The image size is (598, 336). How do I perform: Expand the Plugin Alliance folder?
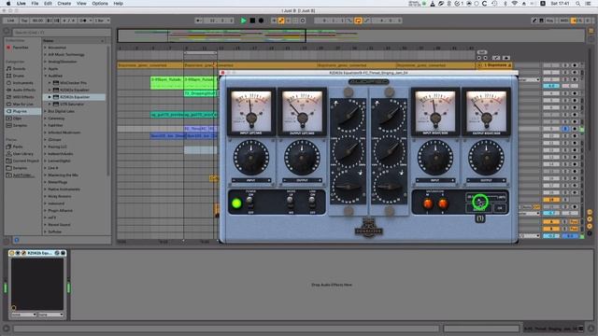pyautogui.click(x=45, y=210)
